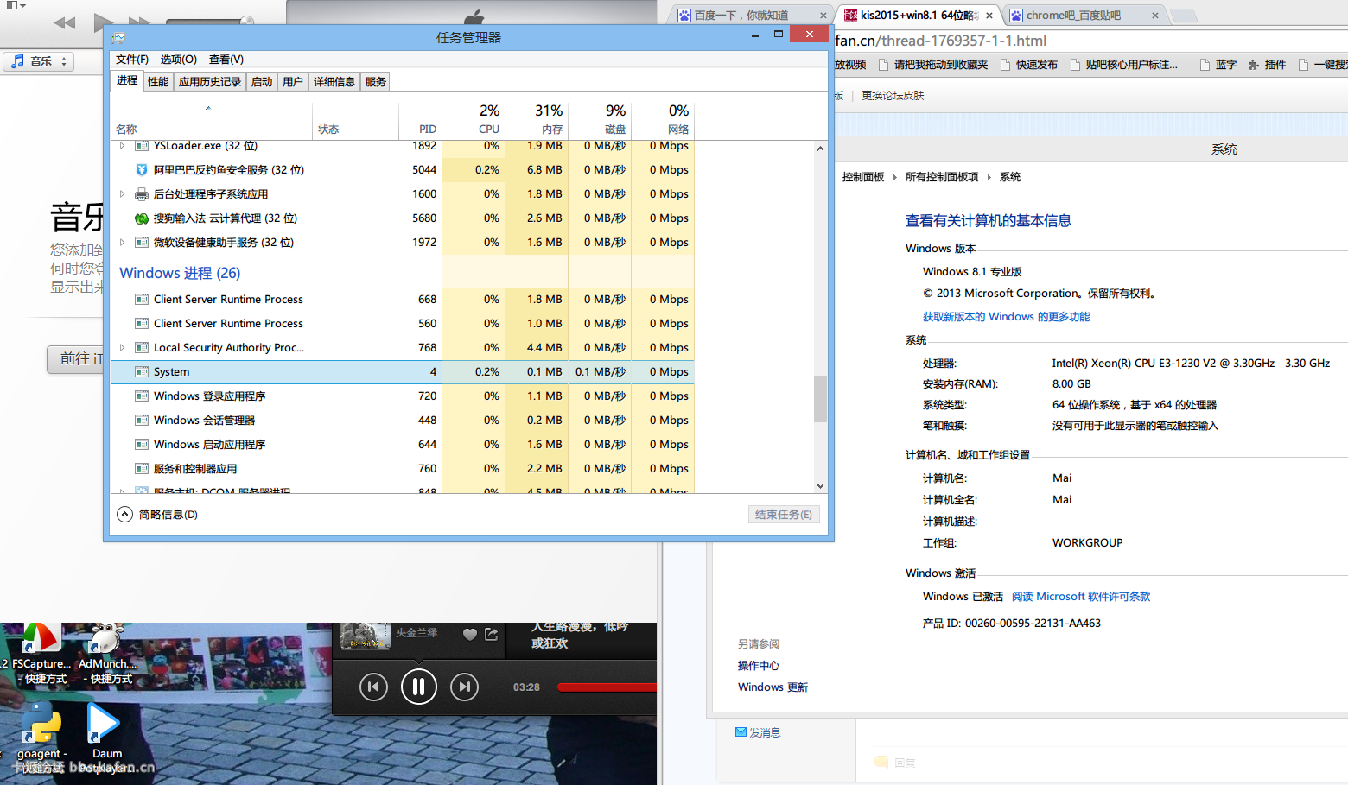Collapse details via 简略信息(D) button
This screenshot has height=785, width=1348.
pos(157,515)
